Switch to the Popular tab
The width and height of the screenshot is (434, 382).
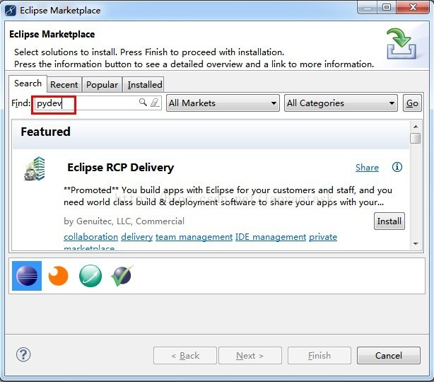click(x=102, y=84)
